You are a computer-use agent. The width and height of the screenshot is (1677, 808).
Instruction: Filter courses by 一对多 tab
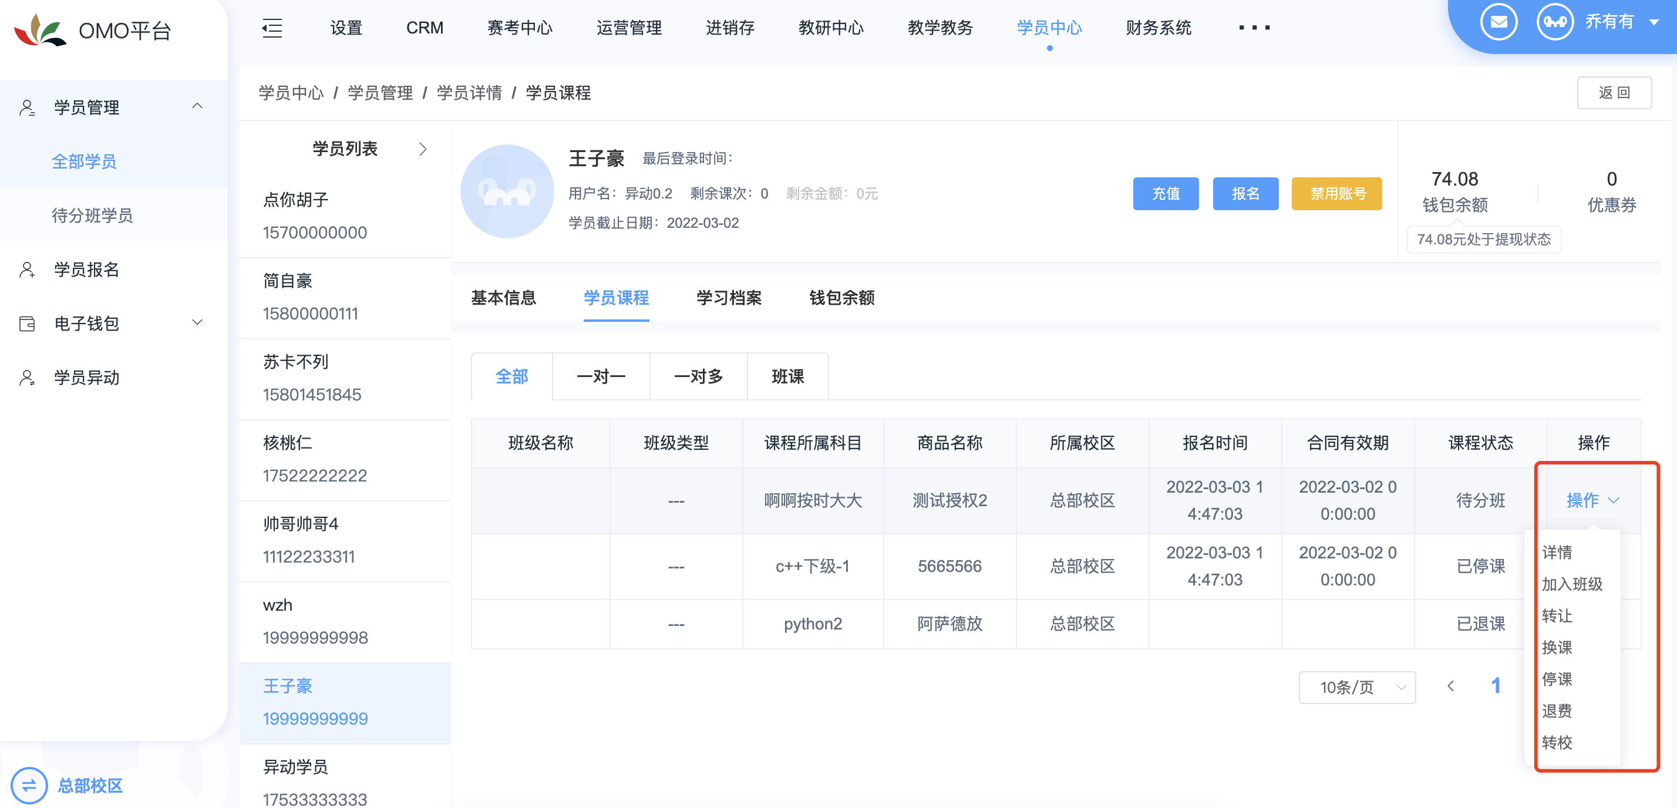(699, 376)
